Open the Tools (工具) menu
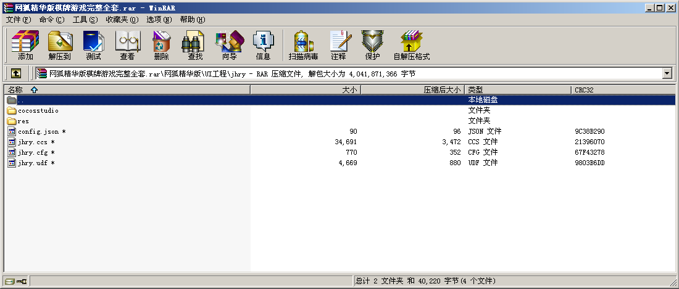This screenshot has height=289, width=679. (85, 20)
